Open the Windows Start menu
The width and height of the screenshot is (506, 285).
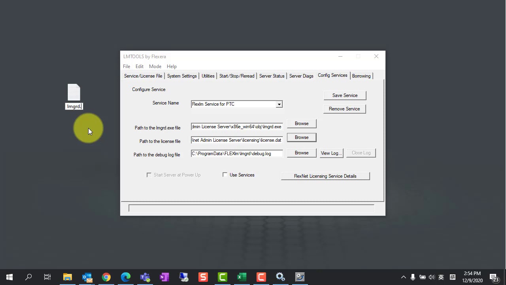9,277
